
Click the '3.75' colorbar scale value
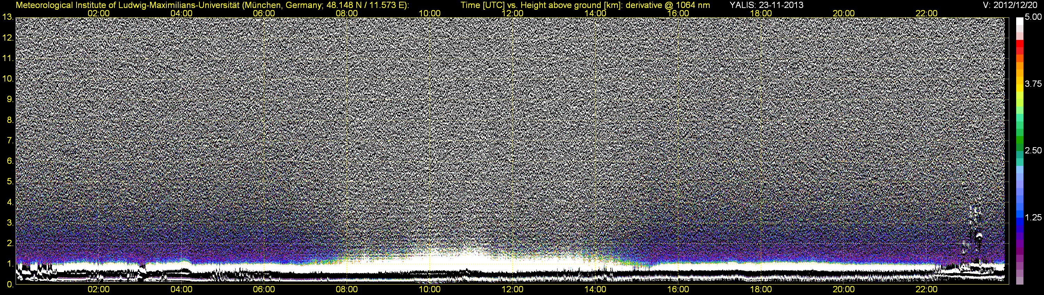1033,84
